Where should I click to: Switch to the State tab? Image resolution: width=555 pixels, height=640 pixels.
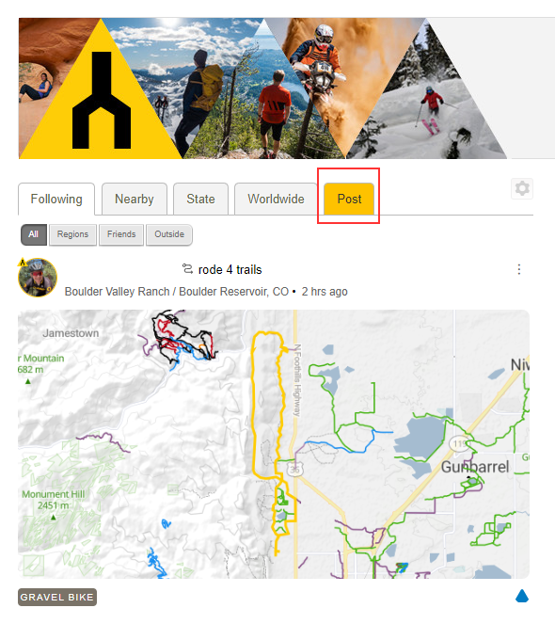click(200, 200)
